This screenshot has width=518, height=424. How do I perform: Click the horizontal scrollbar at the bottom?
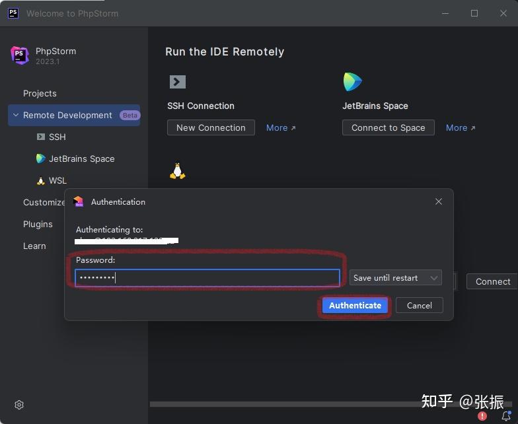pyautogui.click(x=330, y=404)
